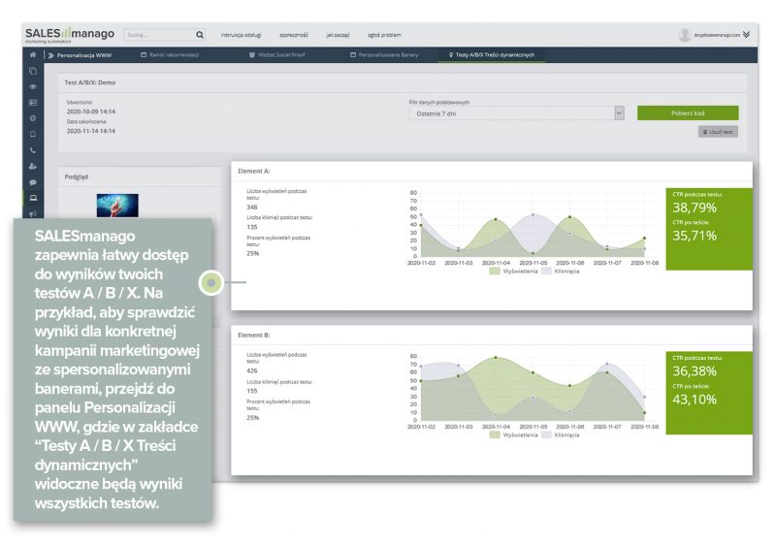Click 2020-11-06 axis label in Element B chart
The width and height of the screenshot is (776, 544).
click(570, 427)
